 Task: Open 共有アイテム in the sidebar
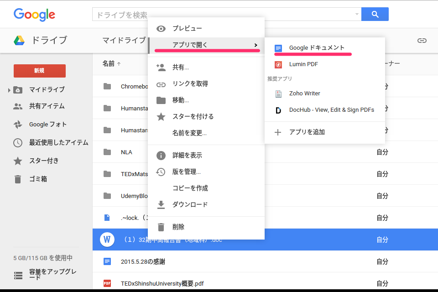[x=47, y=106]
